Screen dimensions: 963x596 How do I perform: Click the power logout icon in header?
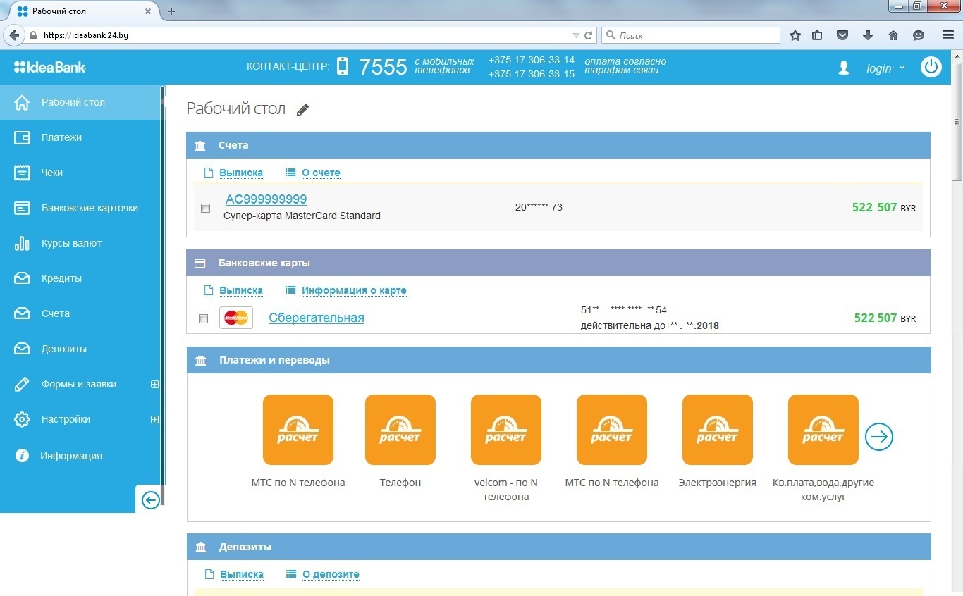[931, 68]
